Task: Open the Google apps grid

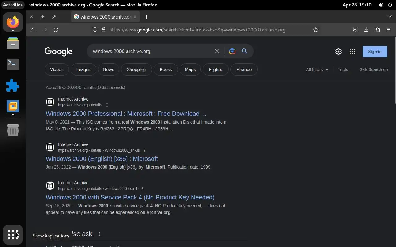Action: pyautogui.click(x=353, y=52)
